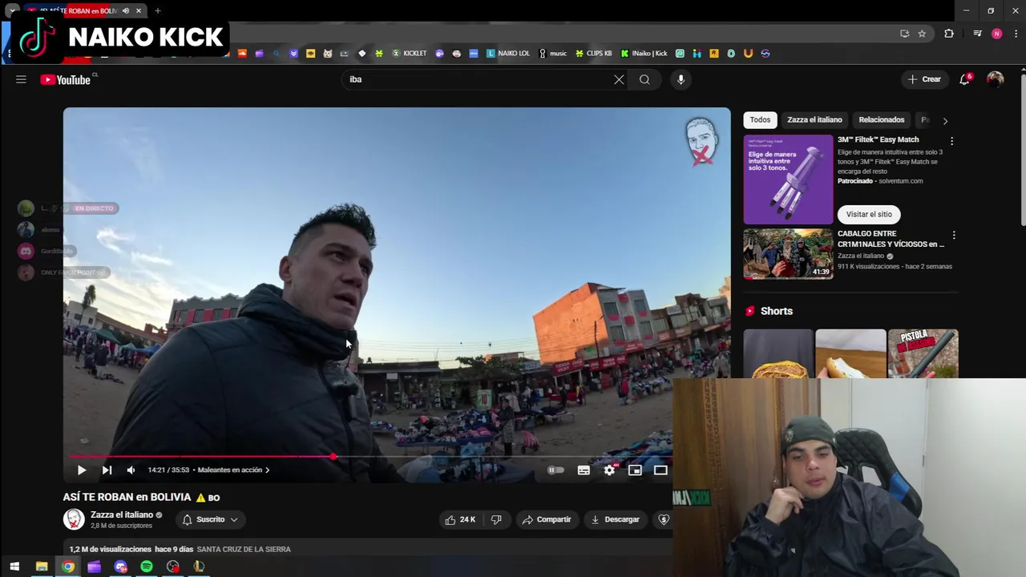Open account avatar menu on YouTube
1026x577 pixels.
[x=995, y=79]
